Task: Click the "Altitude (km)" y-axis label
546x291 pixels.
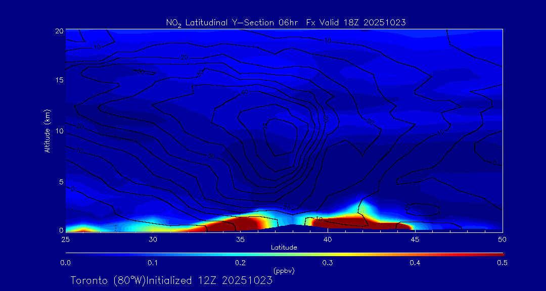Action: point(47,131)
